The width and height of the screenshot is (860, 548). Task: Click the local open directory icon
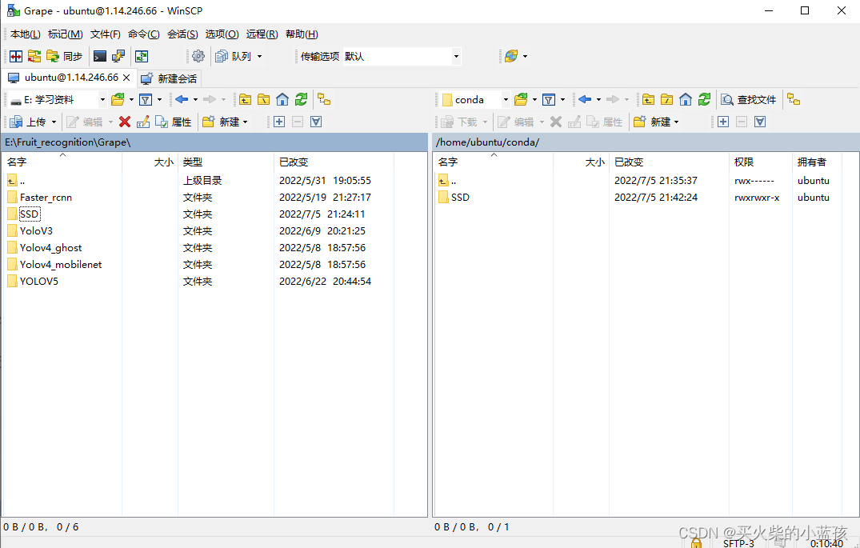pos(118,99)
